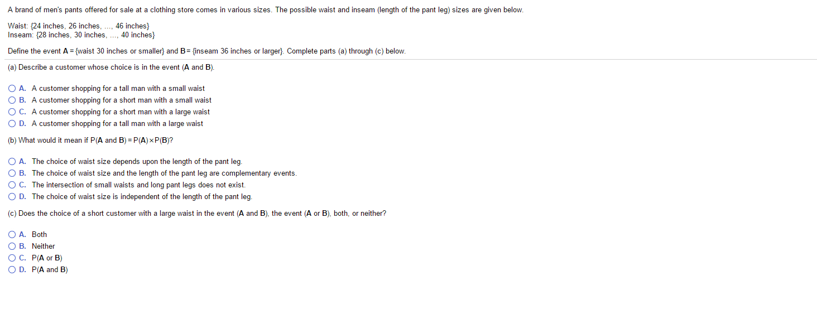Click the part (b) question about P(A)×P(B)

click(x=90, y=141)
